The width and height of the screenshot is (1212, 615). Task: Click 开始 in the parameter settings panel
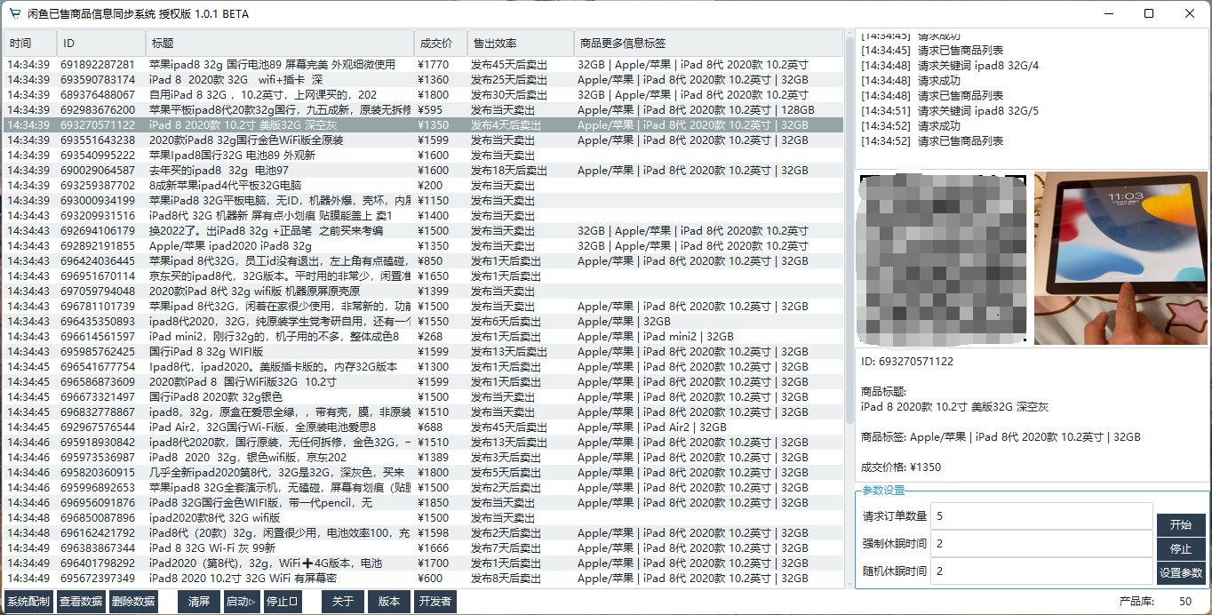point(1181,525)
